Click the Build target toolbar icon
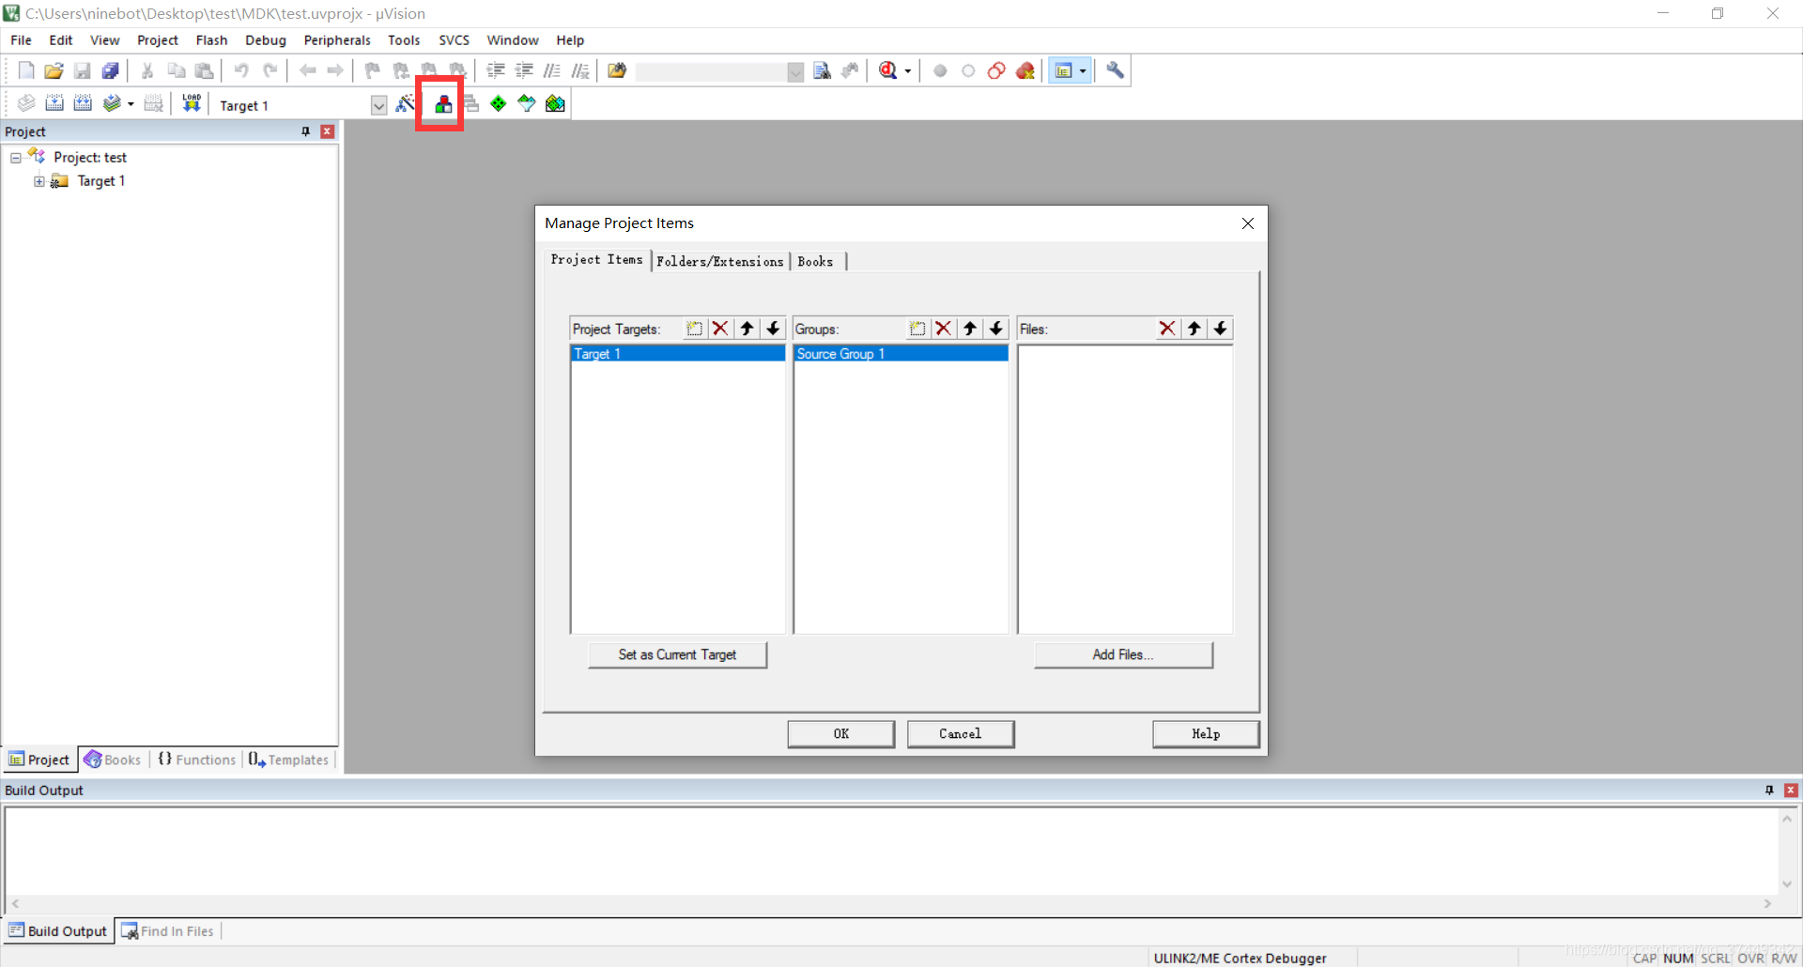Viewport: 1803px width, 967px height. 54,103
